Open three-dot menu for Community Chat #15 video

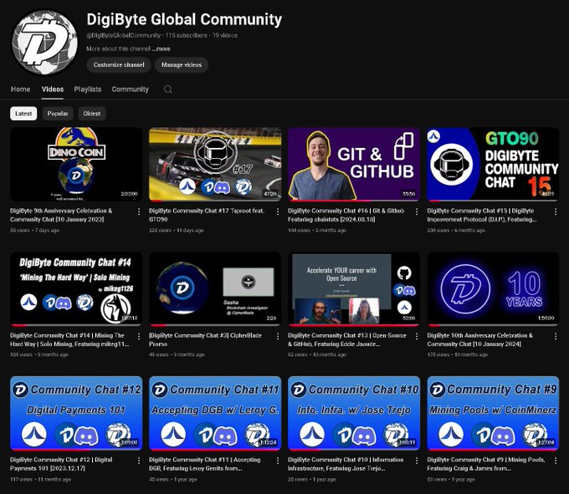[556, 211]
